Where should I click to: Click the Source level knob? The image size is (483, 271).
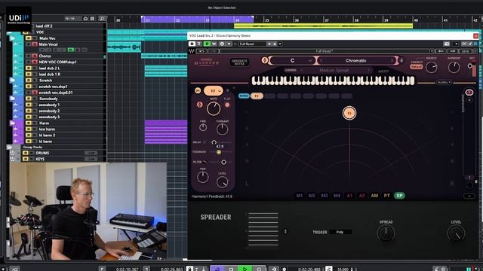tap(431, 67)
